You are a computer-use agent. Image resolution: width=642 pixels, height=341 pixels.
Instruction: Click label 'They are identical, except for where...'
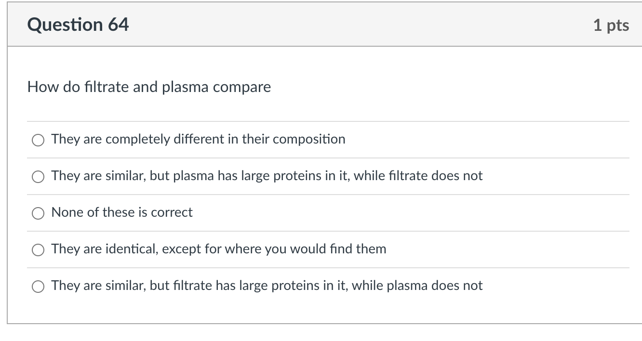[x=218, y=249]
